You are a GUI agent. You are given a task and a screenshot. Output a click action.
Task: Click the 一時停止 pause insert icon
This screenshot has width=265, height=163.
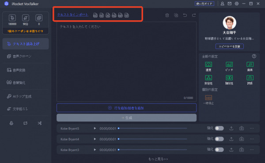(208, 98)
